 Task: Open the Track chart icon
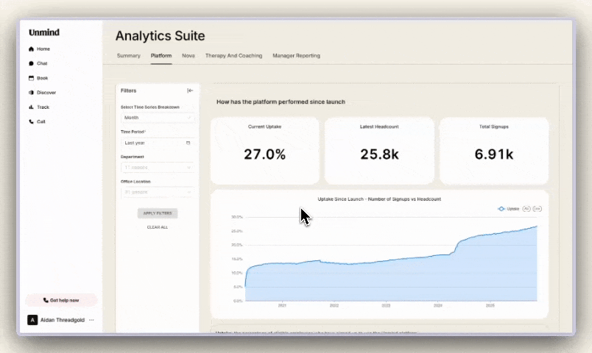pyautogui.click(x=31, y=107)
